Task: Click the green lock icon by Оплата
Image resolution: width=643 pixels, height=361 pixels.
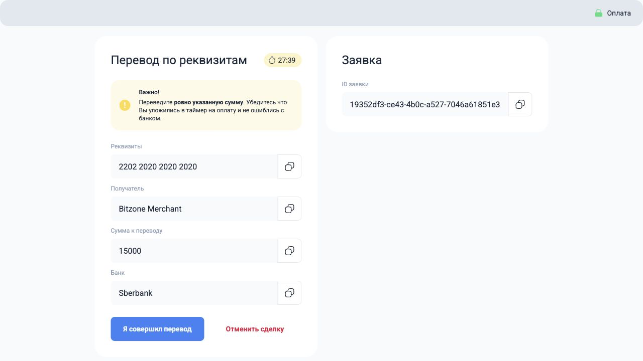Action: [598, 13]
